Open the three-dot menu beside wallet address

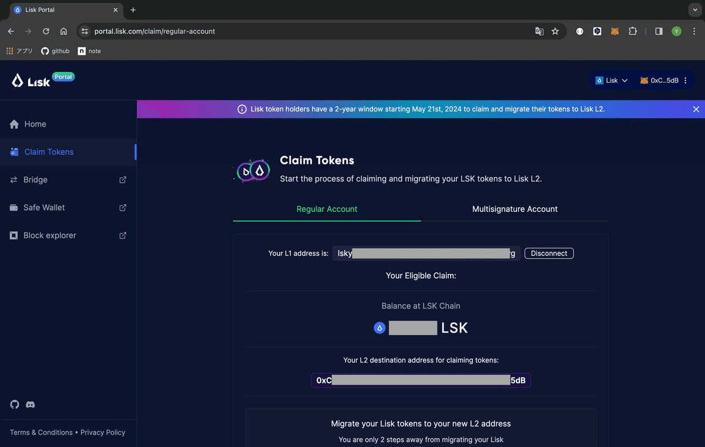pyautogui.click(x=686, y=80)
